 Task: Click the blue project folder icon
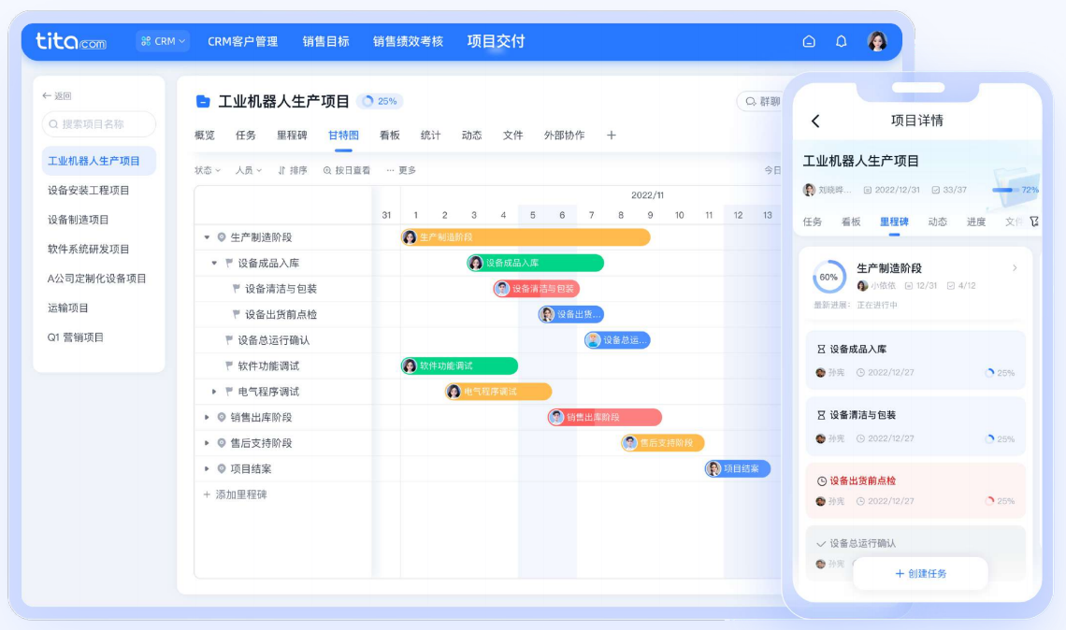(x=203, y=101)
